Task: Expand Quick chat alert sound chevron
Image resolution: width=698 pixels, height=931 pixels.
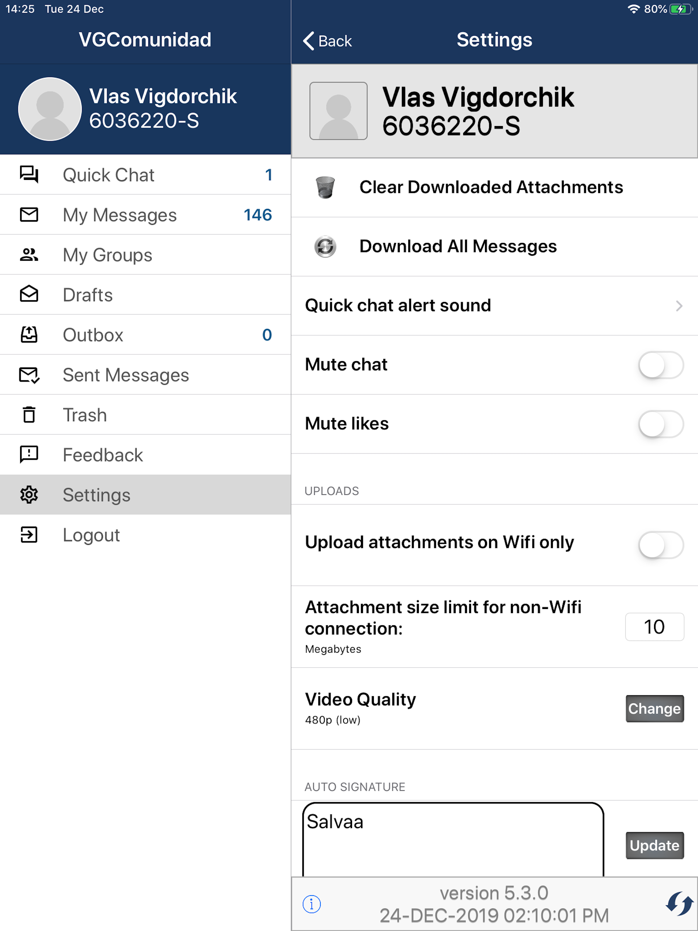Action: [x=679, y=306]
